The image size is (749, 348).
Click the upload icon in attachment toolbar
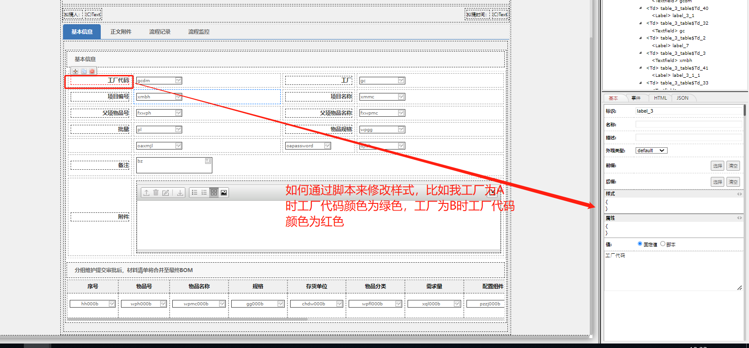pyautogui.click(x=146, y=193)
